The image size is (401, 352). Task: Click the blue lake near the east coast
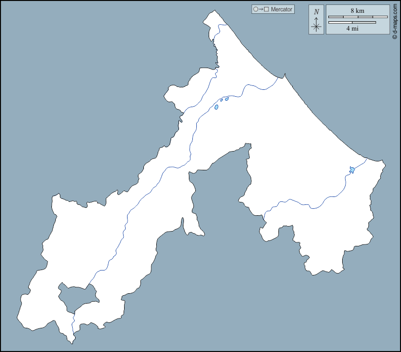pos(352,170)
